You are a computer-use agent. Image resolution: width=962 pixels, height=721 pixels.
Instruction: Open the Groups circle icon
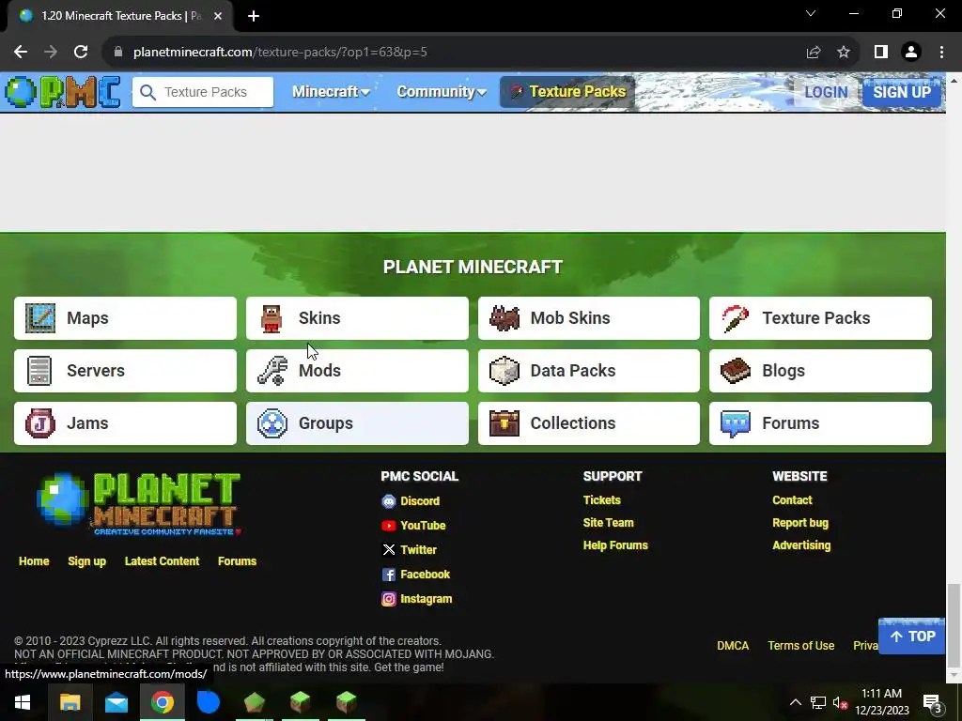click(272, 423)
